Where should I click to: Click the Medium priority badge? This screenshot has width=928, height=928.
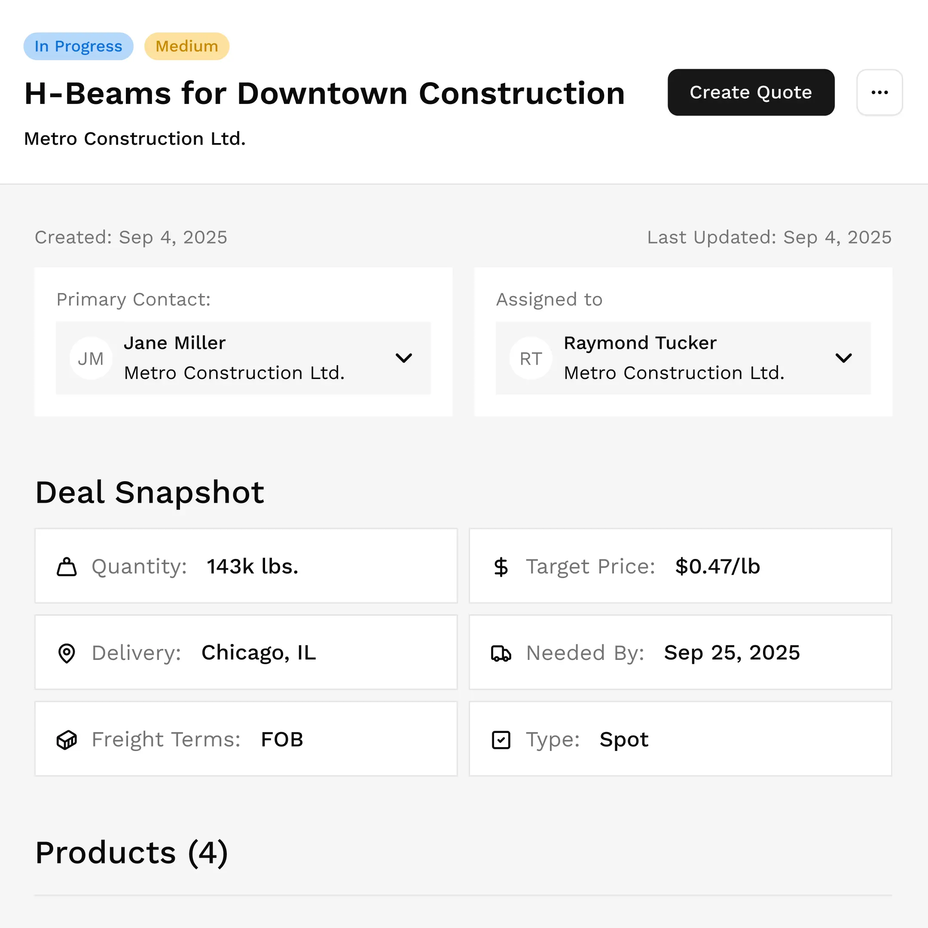click(187, 46)
